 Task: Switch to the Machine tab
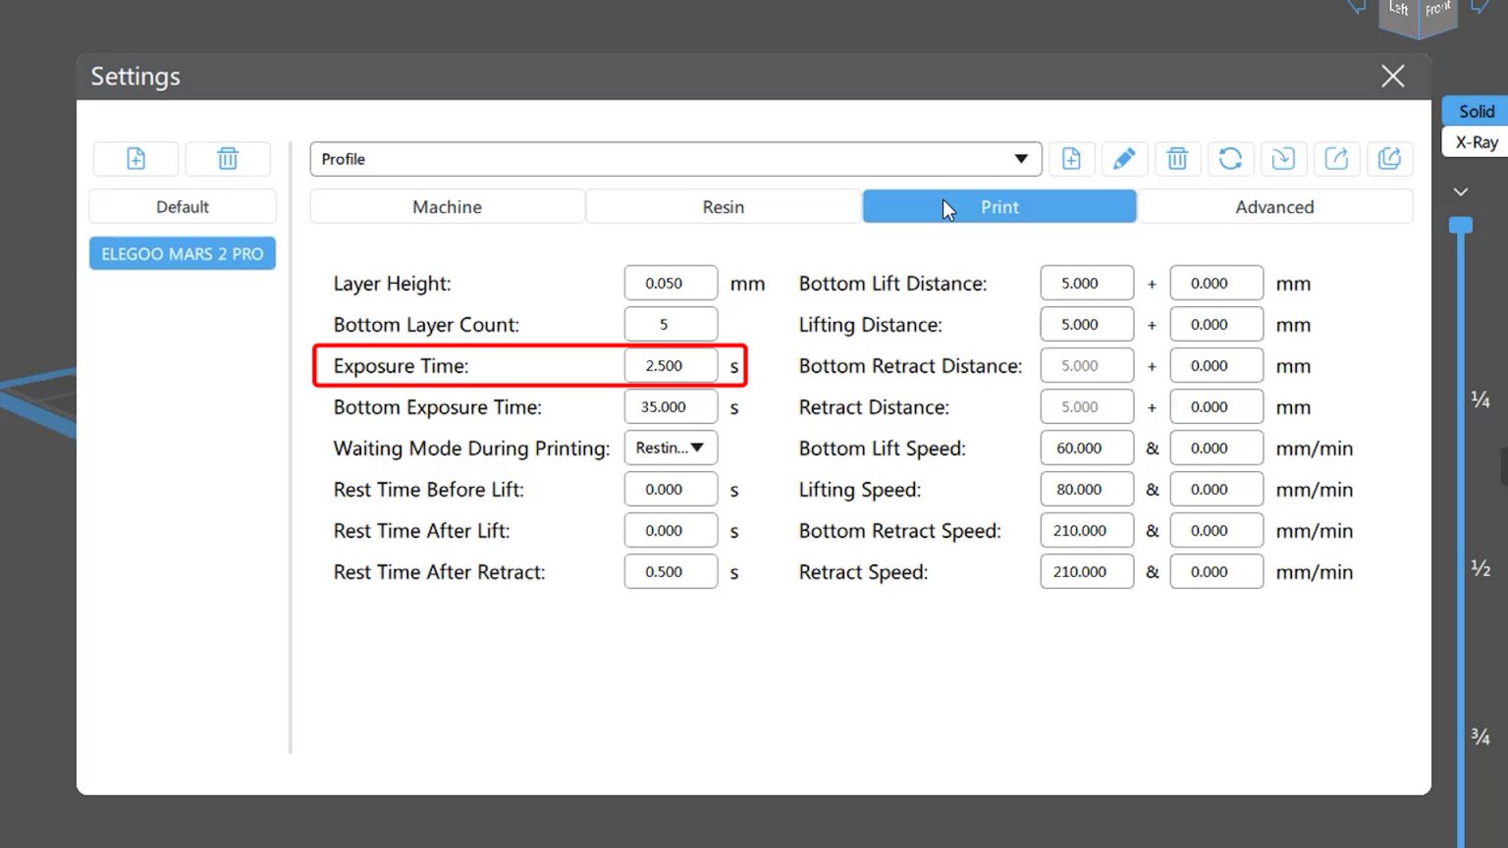tap(447, 207)
